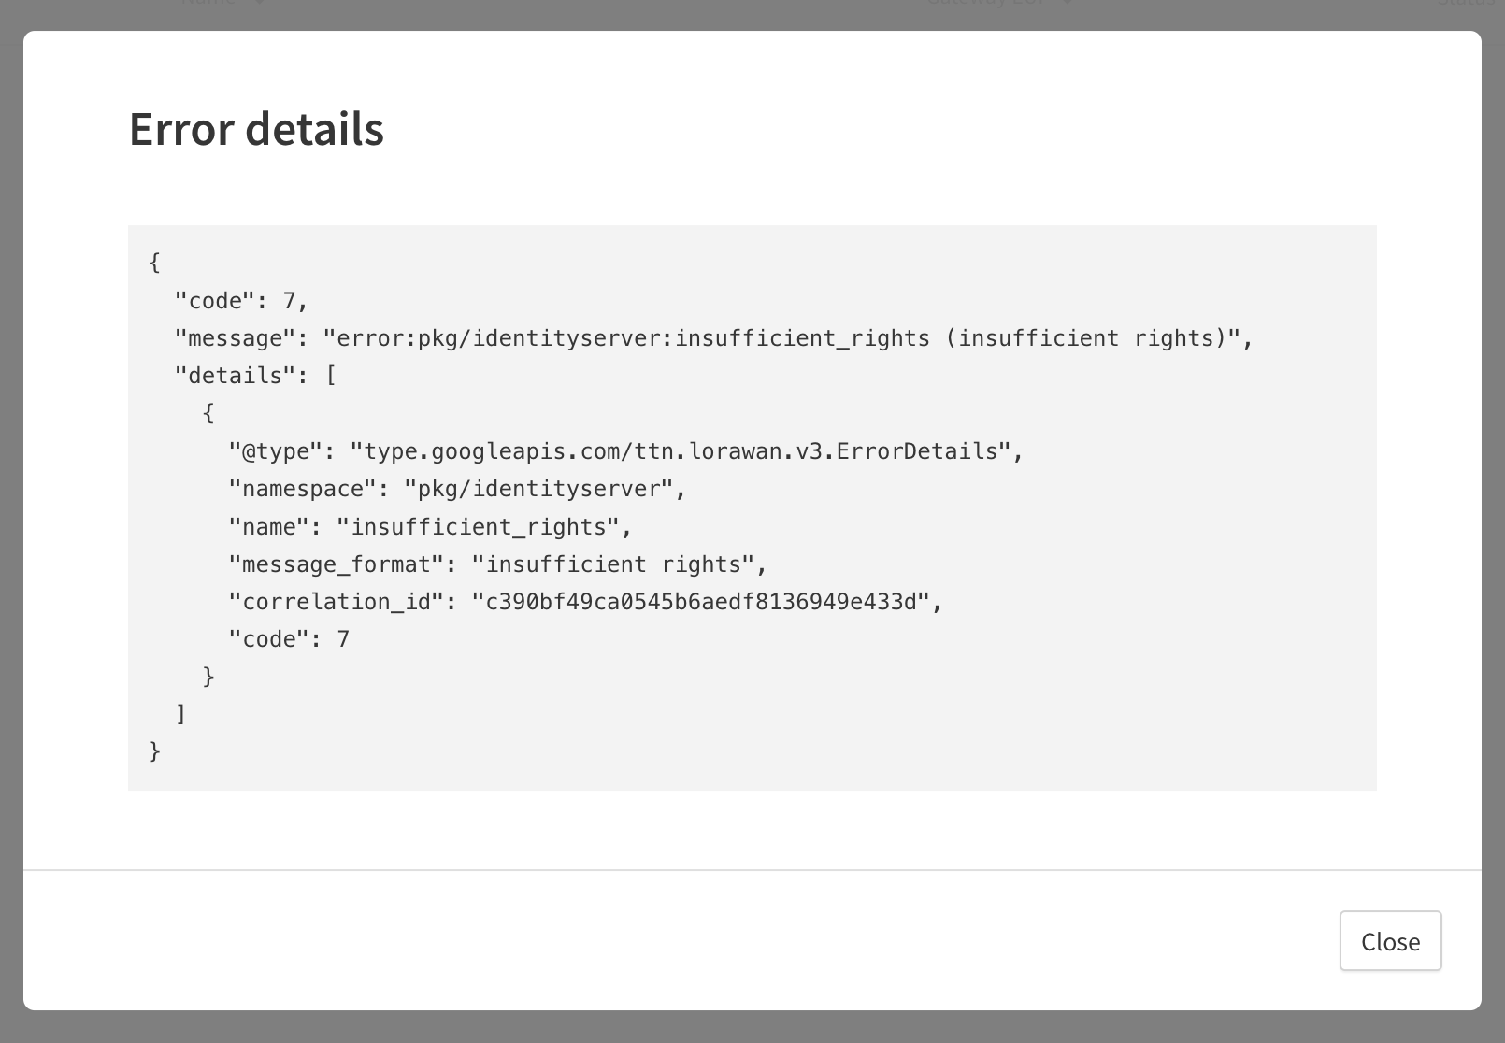Click the closing square bracket of details
1505x1043 pixels.
181,714
